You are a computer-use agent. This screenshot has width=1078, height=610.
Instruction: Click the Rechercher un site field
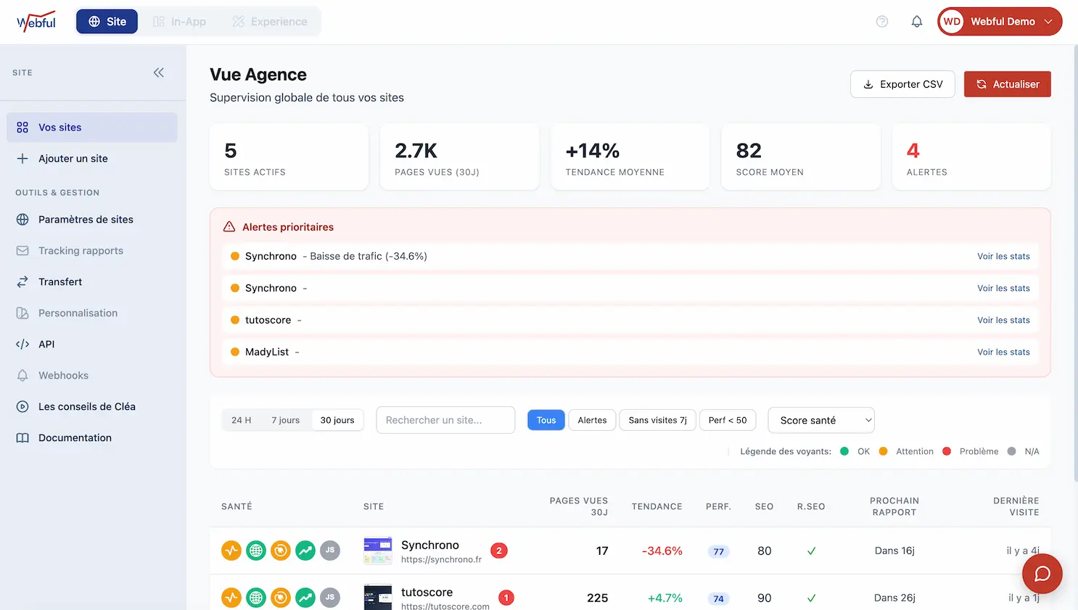pyautogui.click(x=445, y=420)
